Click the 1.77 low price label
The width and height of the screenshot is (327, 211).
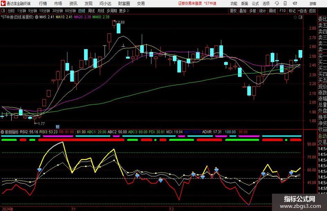[41, 124]
